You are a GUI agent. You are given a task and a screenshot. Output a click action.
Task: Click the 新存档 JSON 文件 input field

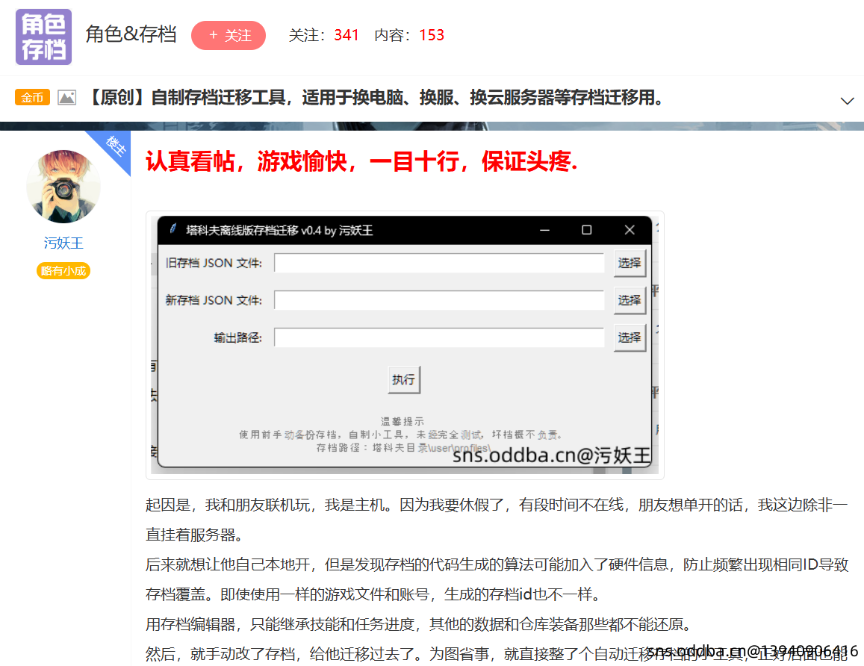tap(439, 300)
